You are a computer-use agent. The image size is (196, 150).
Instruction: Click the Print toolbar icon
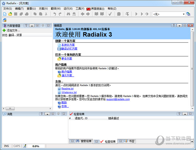coord(27,14)
